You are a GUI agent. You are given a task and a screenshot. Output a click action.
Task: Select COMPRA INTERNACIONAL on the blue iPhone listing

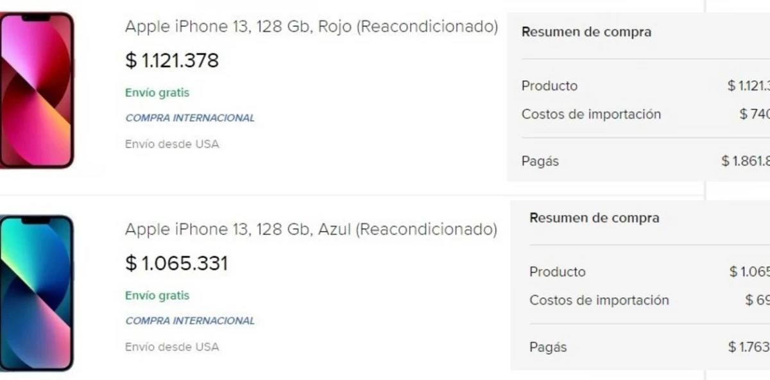click(x=190, y=320)
